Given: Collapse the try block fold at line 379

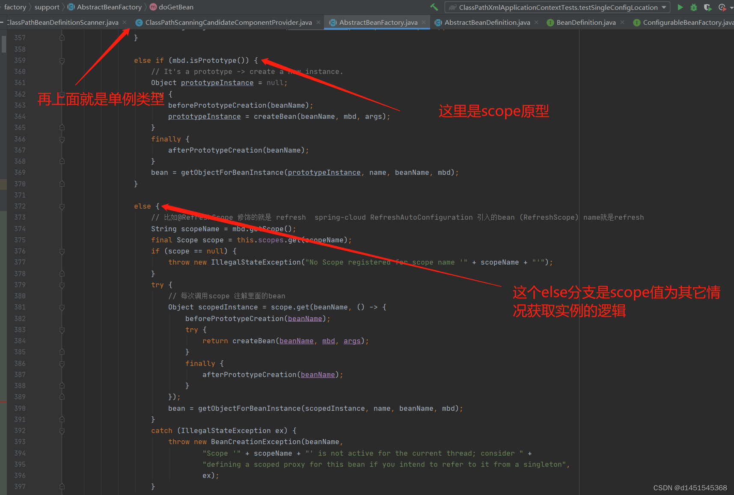Looking at the screenshot, I should [x=62, y=285].
